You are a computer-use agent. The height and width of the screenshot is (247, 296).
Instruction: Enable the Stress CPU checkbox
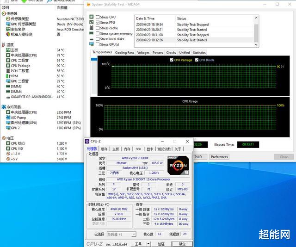[98, 17]
